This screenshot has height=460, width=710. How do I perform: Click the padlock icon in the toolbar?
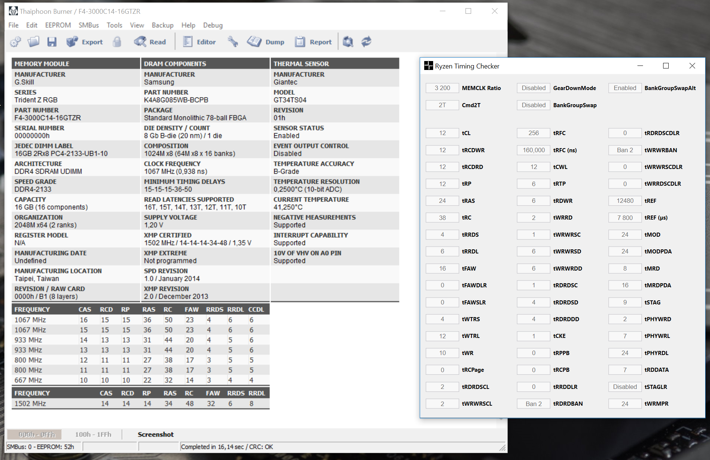[x=117, y=42]
